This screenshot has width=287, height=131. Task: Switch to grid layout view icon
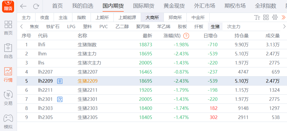click(x=266, y=17)
